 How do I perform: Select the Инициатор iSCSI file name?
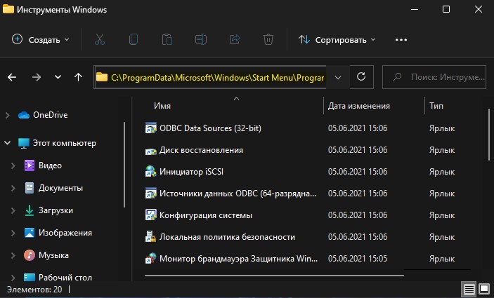(191, 172)
